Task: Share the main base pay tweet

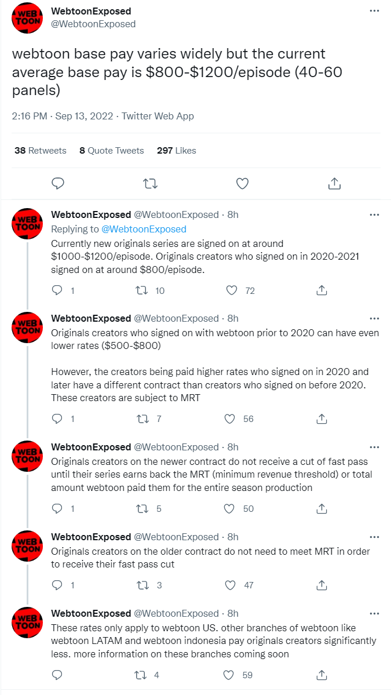Action: click(334, 184)
